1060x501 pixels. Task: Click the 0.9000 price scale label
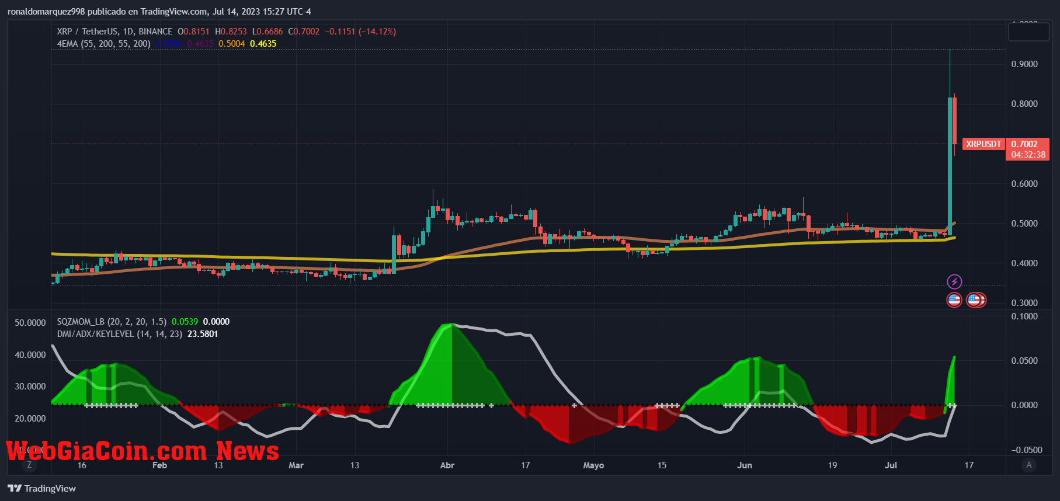pos(1025,64)
